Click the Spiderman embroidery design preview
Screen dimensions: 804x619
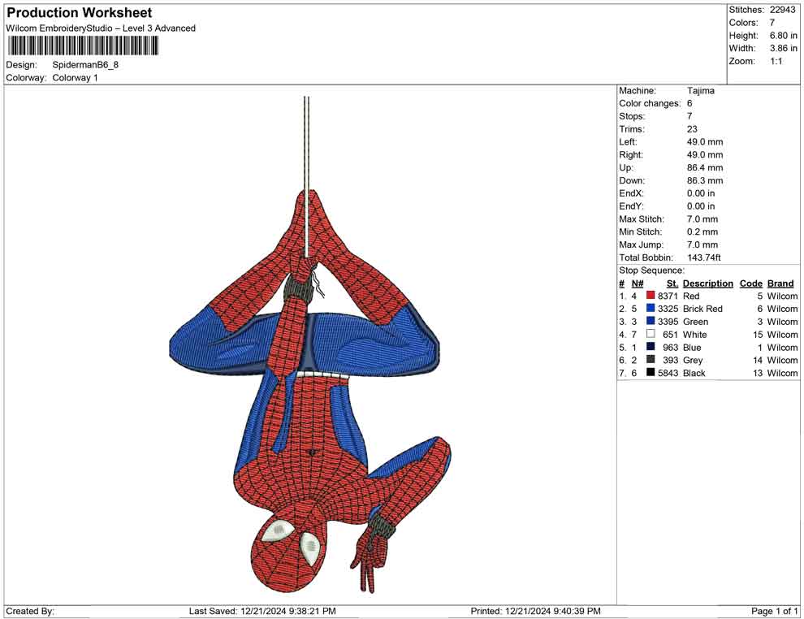point(309,344)
